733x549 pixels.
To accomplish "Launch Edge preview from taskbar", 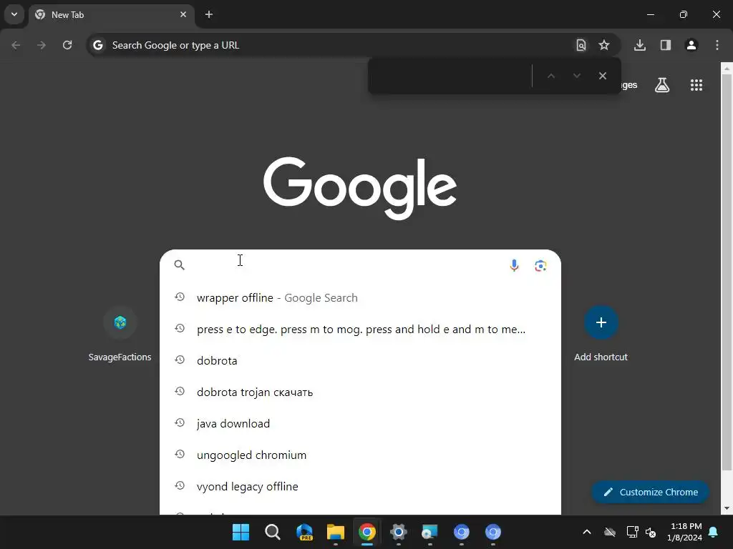I will click(x=304, y=532).
